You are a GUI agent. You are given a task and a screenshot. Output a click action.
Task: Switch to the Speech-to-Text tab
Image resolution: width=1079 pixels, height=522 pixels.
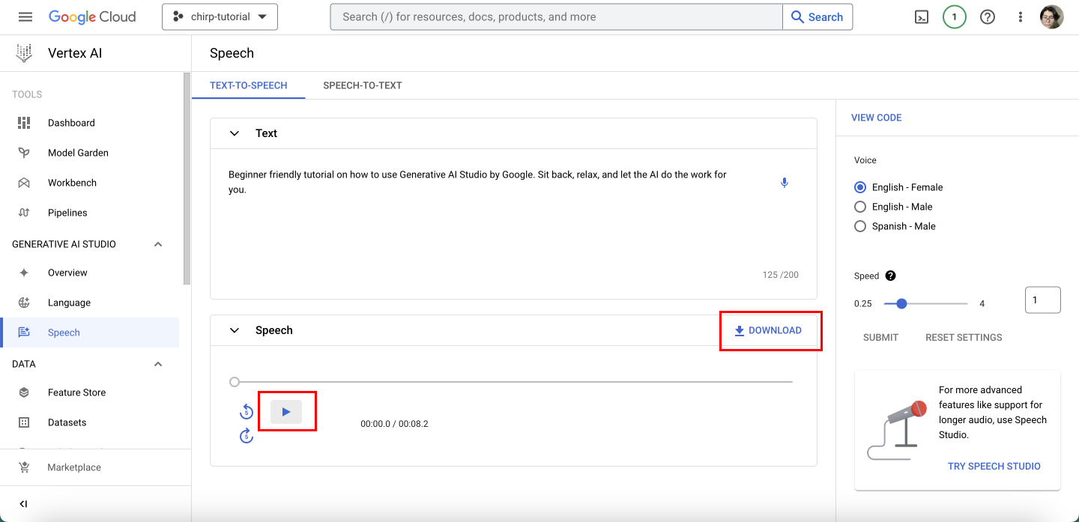pos(363,85)
